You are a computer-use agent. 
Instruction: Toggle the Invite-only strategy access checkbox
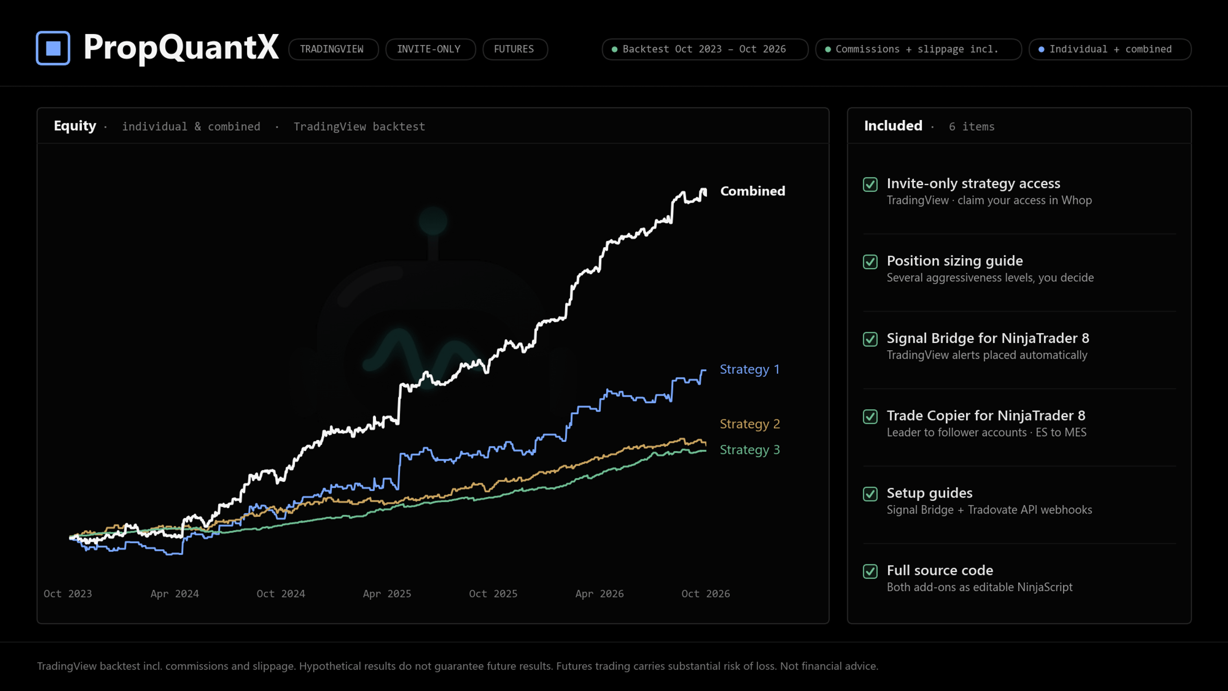click(870, 184)
